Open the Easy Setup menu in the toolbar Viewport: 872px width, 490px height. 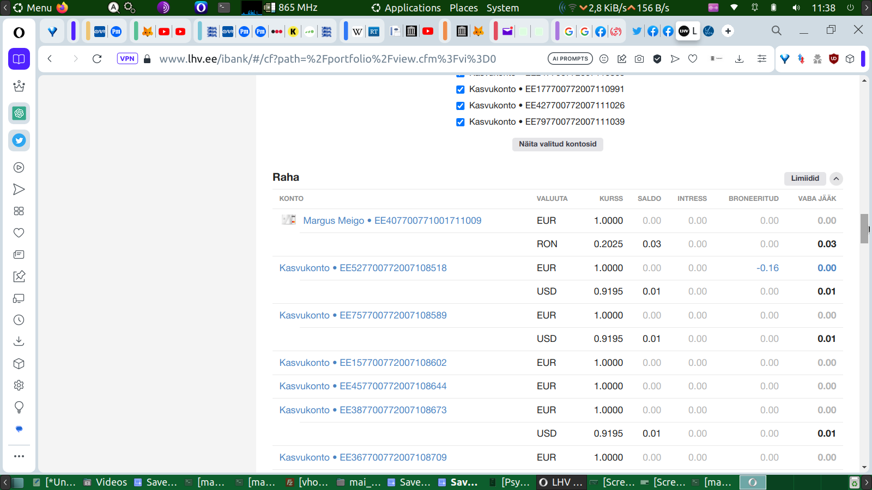point(762,59)
